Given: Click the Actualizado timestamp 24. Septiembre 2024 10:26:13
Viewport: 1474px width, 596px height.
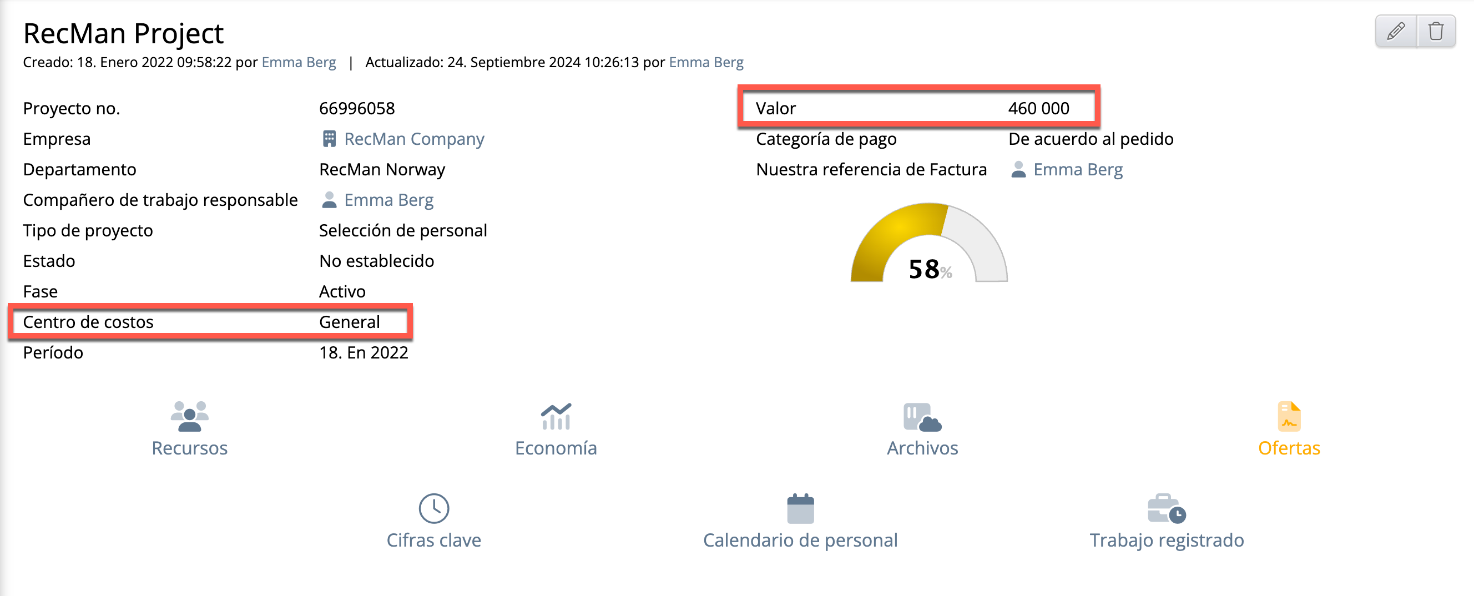Looking at the screenshot, I should pos(543,62).
